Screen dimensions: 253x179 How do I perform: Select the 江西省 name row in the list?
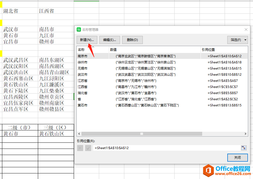point(162,87)
